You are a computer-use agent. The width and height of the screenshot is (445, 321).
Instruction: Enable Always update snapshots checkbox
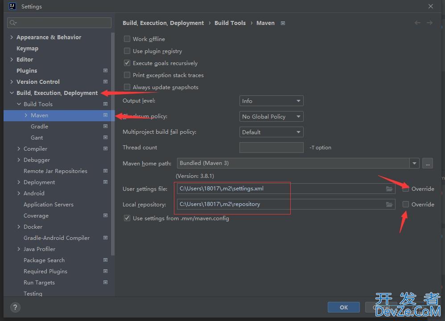click(127, 87)
